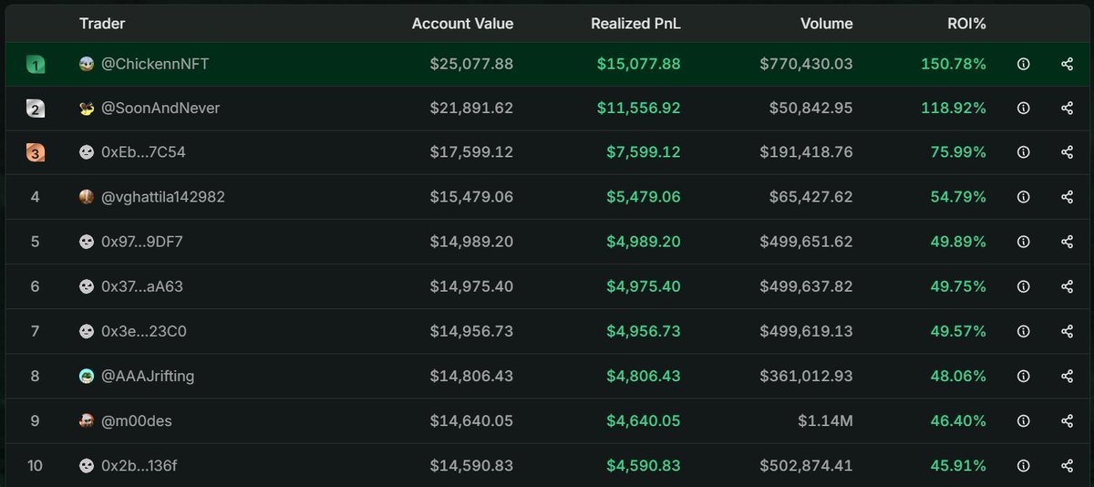Sort by Account Value header
1094x487 pixels.
(x=462, y=24)
